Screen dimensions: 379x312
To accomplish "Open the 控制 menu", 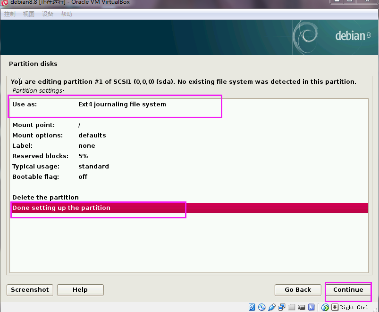I will (x=10, y=14).
